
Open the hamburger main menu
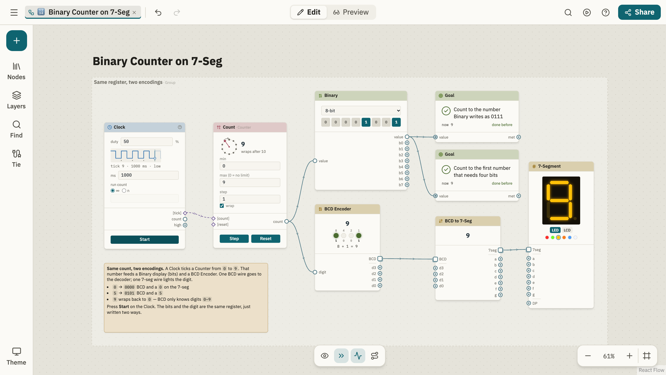pyautogui.click(x=14, y=12)
